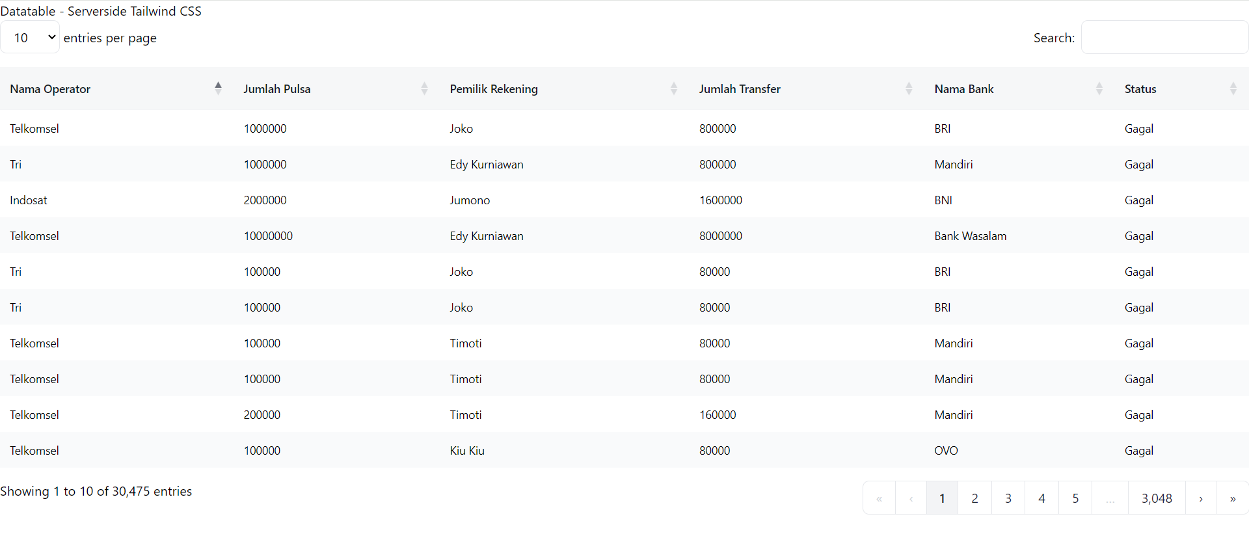Focus the Search input field
The image size is (1249, 536).
[x=1164, y=37]
